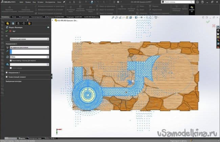Enable the Направление 2 checkbox
Image resolution: width=220 pixels, height=142 pixels.
[7, 72]
